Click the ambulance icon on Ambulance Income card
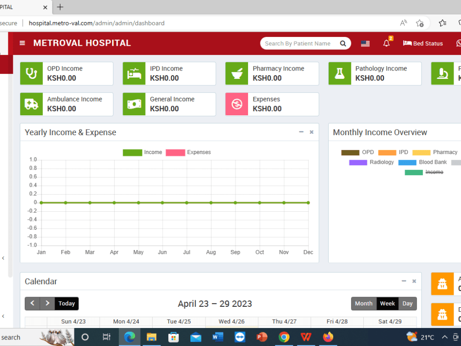This screenshot has width=461, height=346. (x=31, y=104)
